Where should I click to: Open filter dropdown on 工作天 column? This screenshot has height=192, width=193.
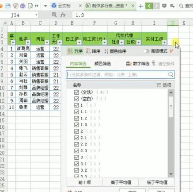click(60, 42)
